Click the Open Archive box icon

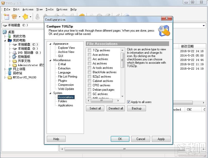pyautogui.click(x=15, y=17)
